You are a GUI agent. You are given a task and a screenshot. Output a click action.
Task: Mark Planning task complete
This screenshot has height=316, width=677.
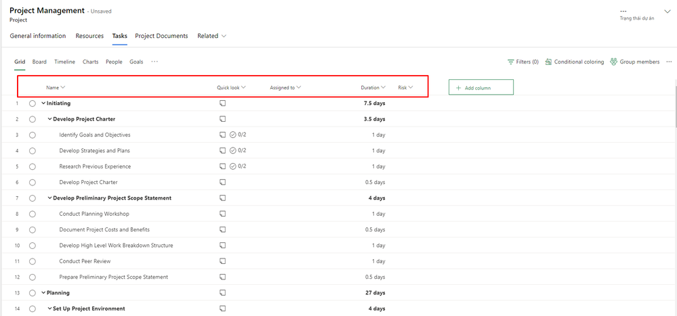coord(33,293)
